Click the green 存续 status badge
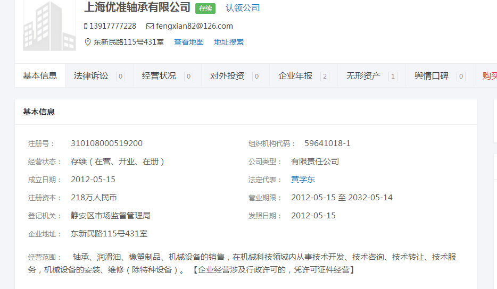Screen dimensions: 497x289 [205, 8]
